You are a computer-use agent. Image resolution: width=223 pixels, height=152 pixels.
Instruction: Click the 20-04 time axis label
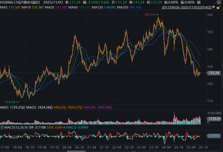pos(67,147)
